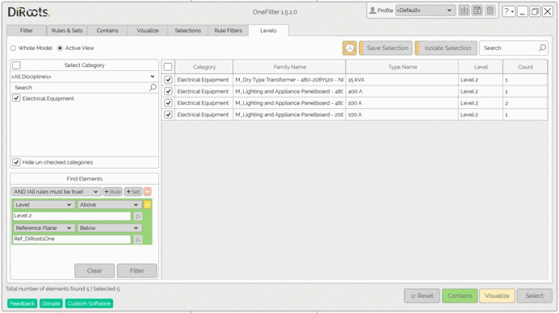This screenshot has width=559, height=313.
Task: Sort by the Family Name column header
Action: tap(289, 67)
